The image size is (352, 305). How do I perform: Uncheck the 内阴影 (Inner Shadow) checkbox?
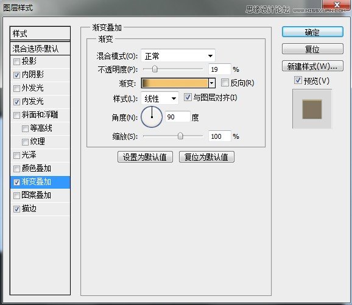(16, 75)
